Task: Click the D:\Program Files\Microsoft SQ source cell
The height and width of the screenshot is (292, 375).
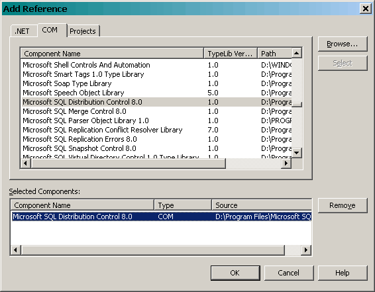Action: point(263,217)
